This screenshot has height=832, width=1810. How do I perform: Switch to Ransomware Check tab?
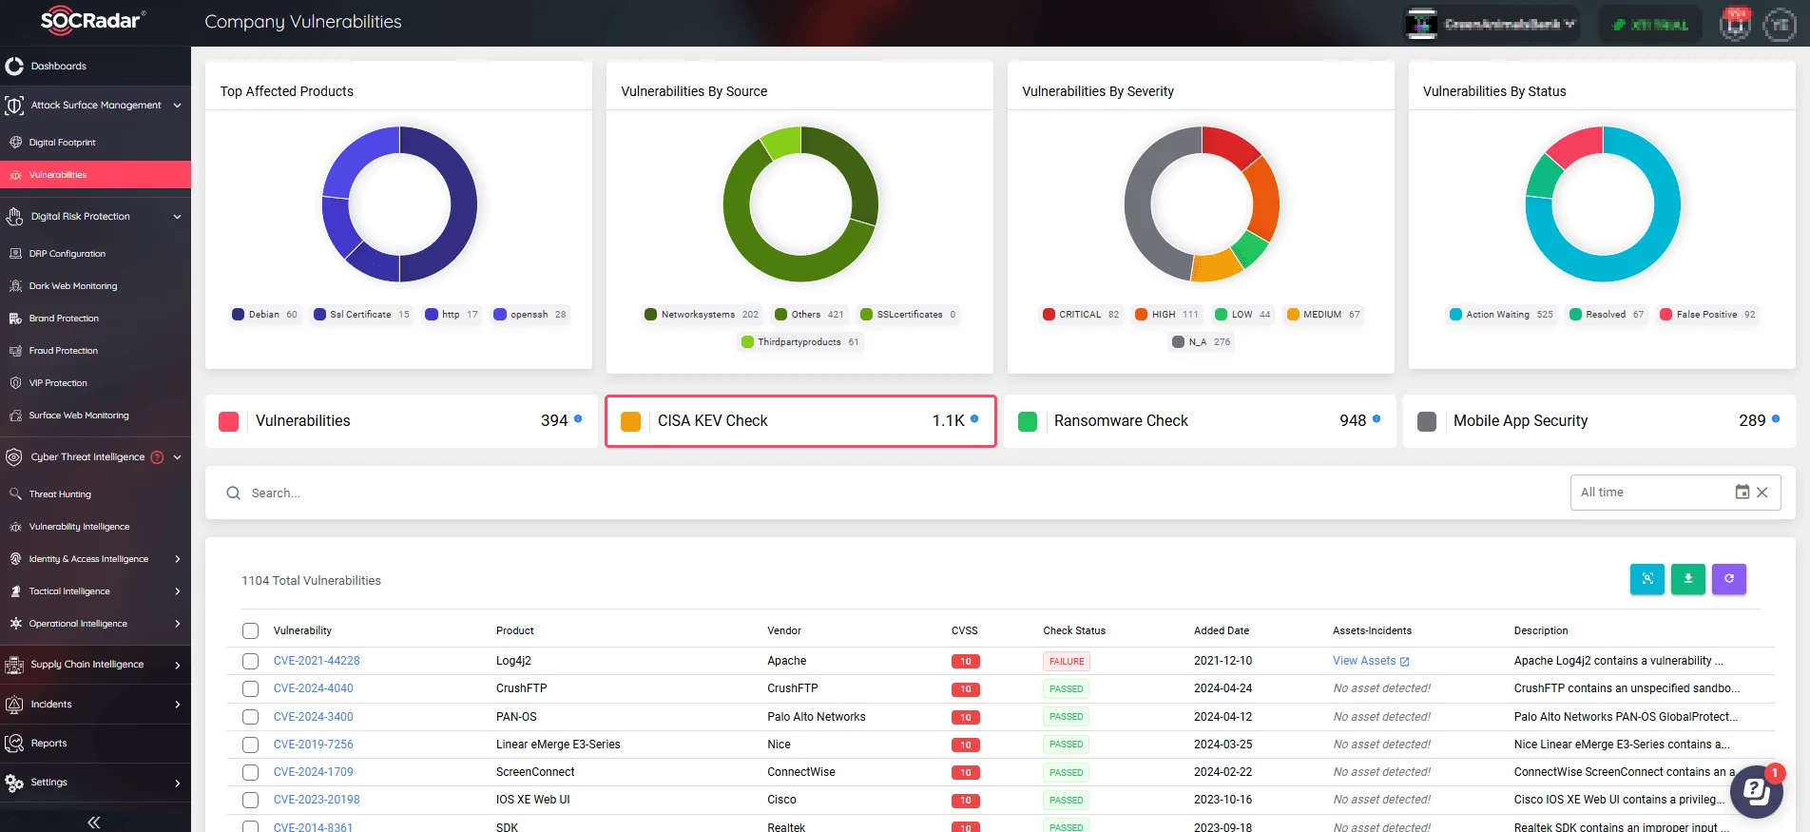[x=1200, y=421]
